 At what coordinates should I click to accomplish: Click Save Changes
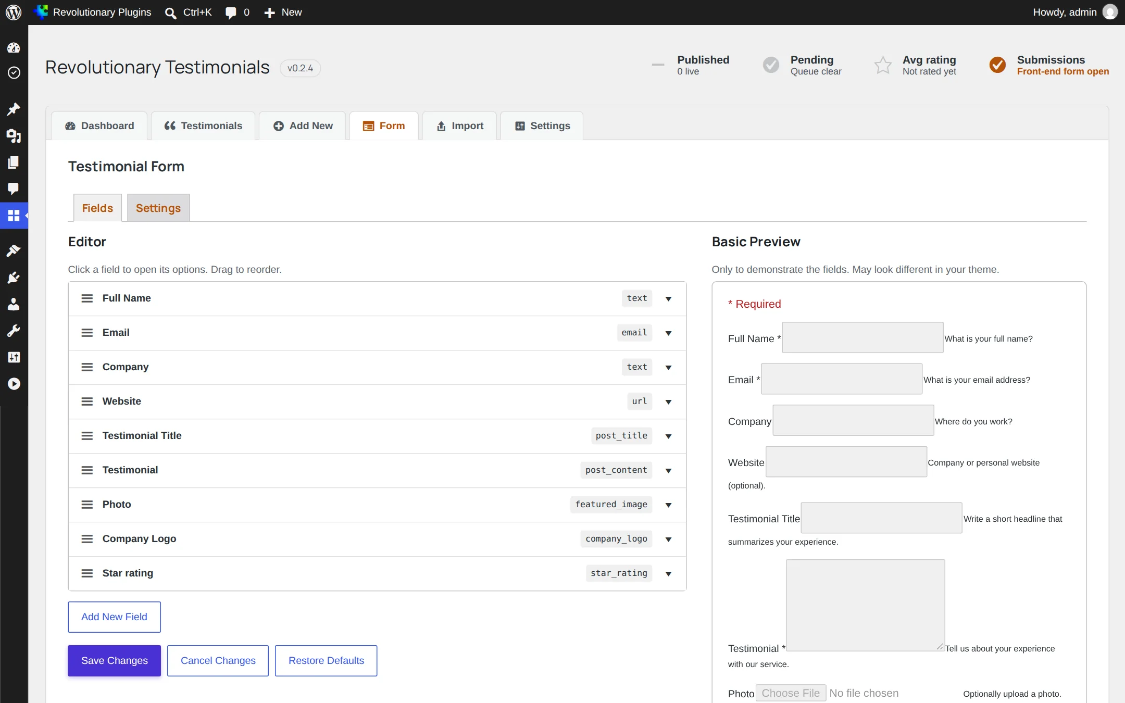tap(114, 661)
